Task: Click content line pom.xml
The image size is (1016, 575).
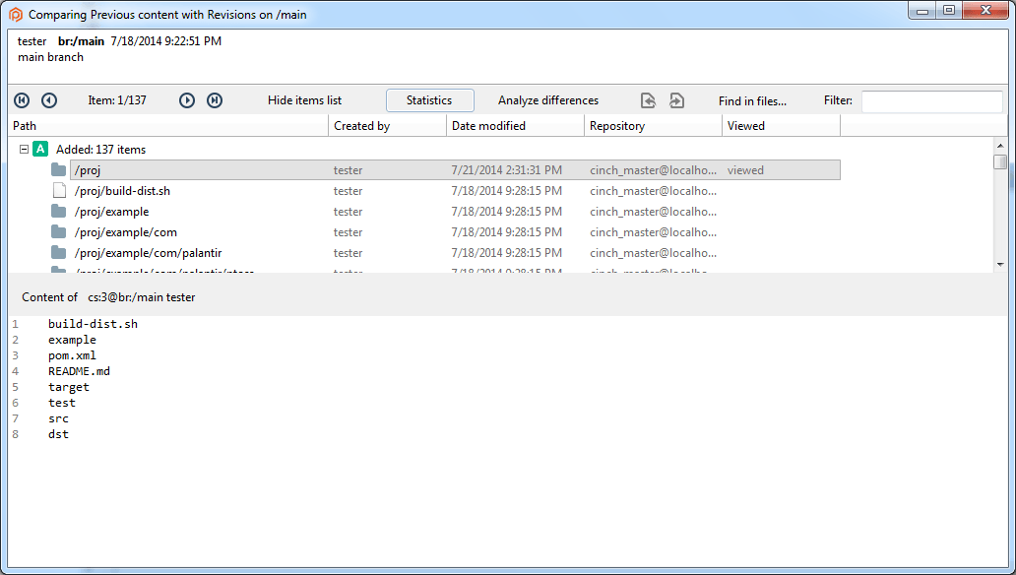Action: pyautogui.click(x=72, y=355)
